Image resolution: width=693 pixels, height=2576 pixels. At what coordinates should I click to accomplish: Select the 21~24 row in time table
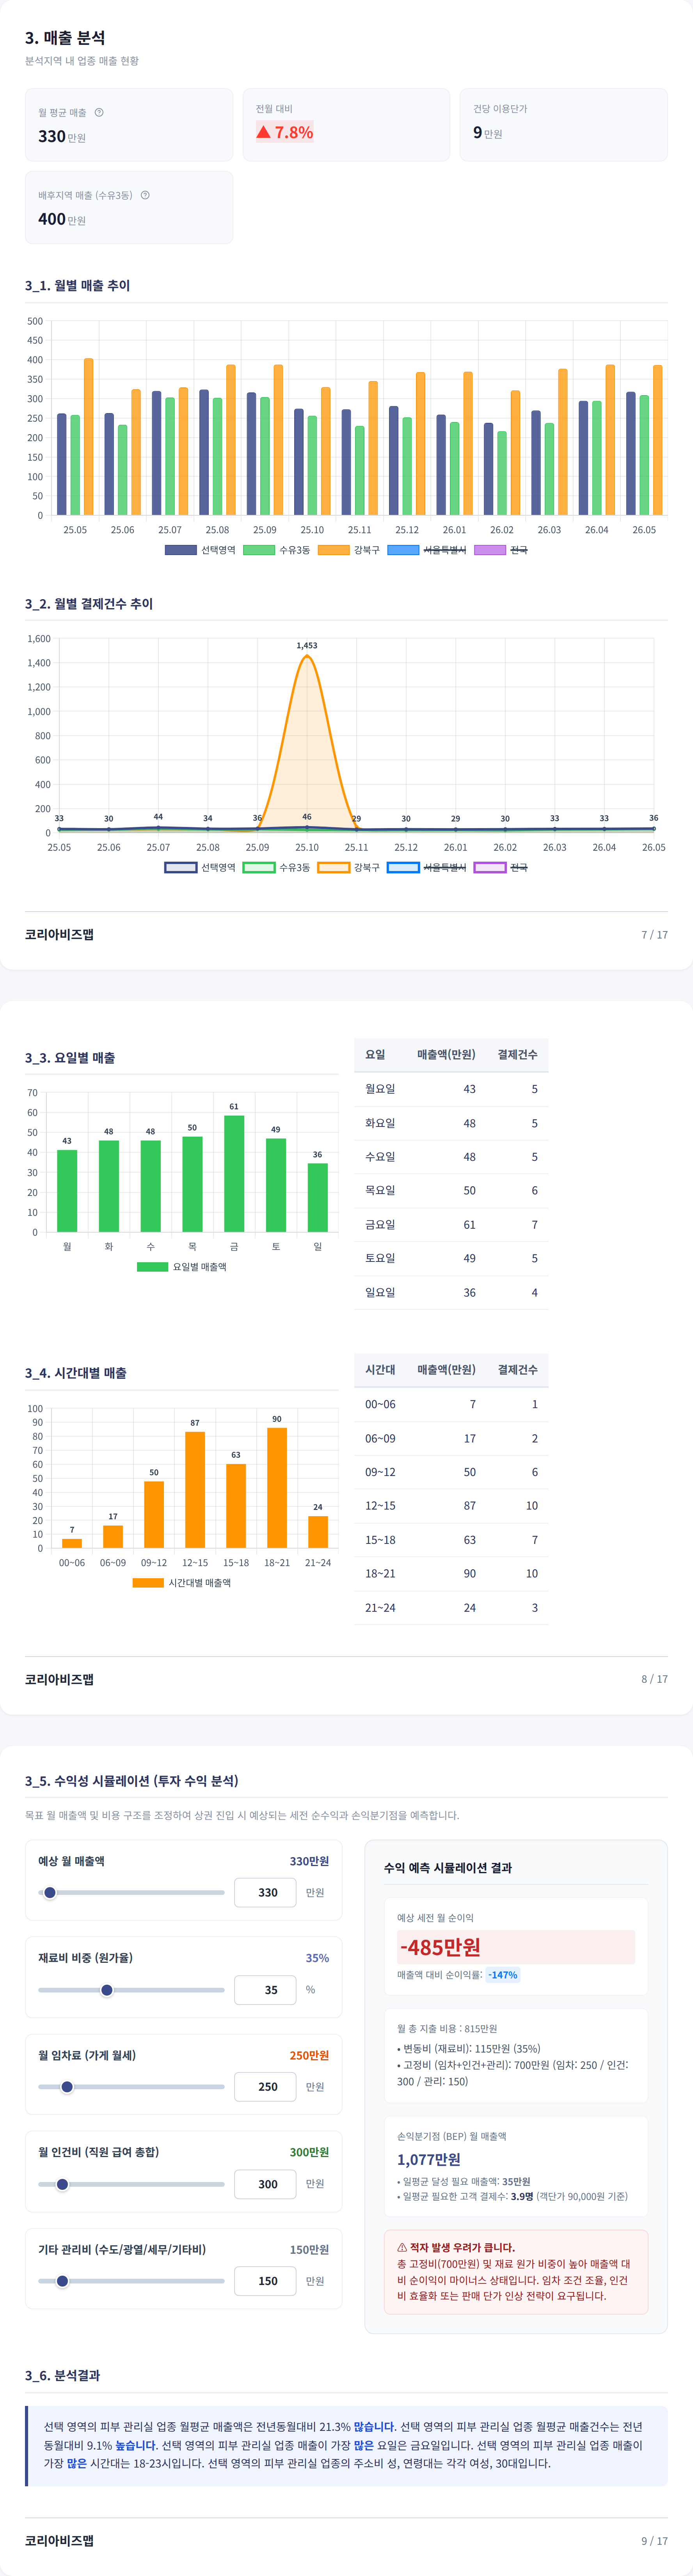point(451,1608)
